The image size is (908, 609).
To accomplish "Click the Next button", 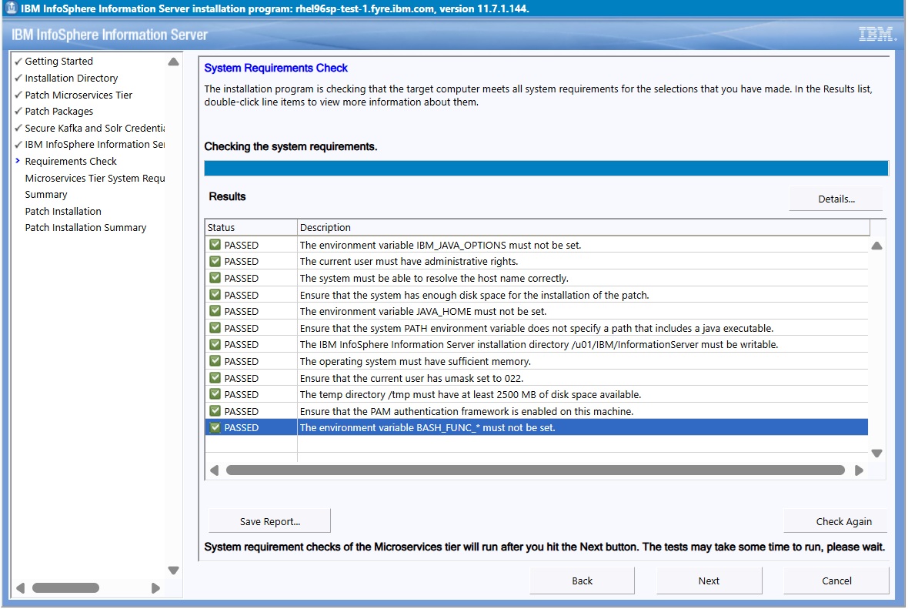I will tap(709, 581).
